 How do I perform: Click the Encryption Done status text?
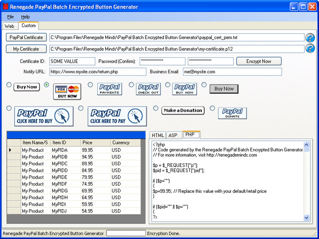pyautogui.click(x=163, y=234)
